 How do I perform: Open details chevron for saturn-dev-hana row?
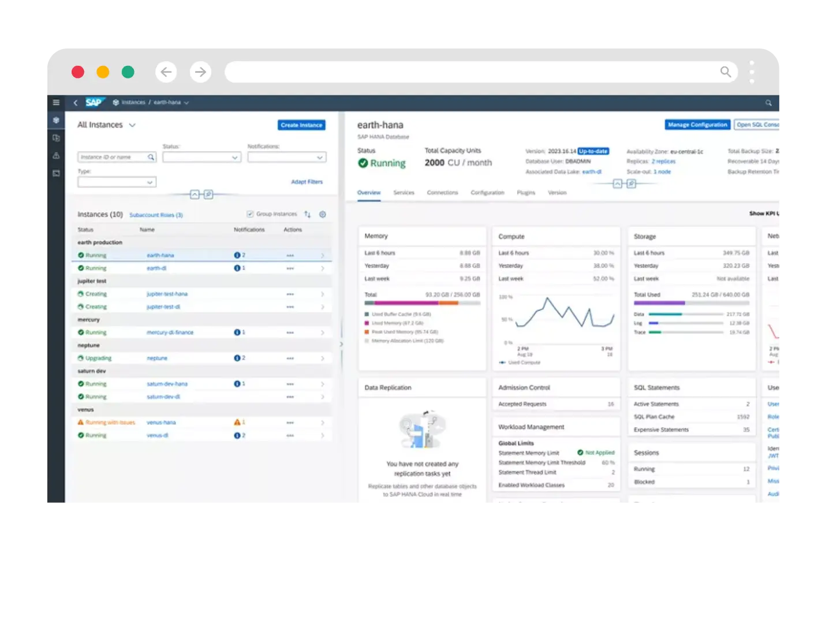(x=323, y=384)
